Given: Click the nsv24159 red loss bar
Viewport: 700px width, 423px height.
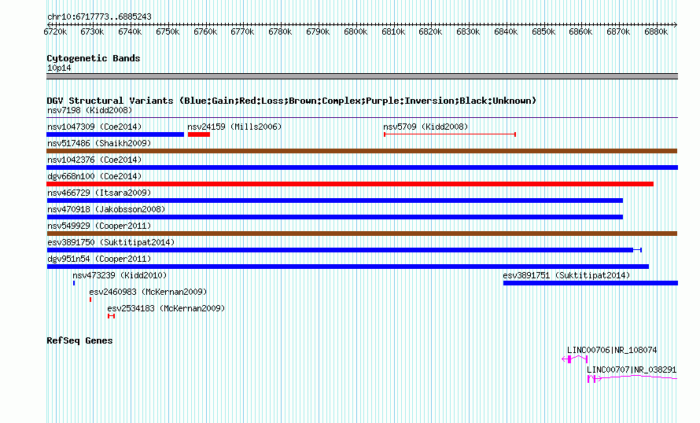Looking at the screenshot, I should (x=199, y=134).
